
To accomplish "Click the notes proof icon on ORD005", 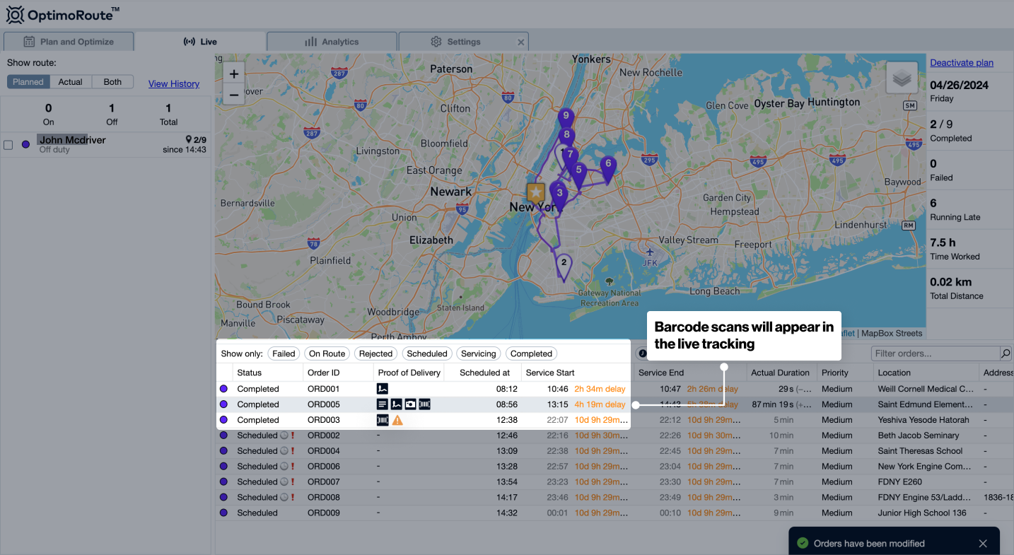I will coord(383,404).
